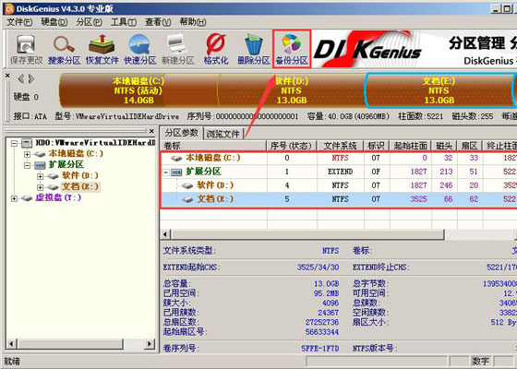Click the 数字 status bar indicator
The width and height of the screenshot is (517, 369).
coord(480,361)
